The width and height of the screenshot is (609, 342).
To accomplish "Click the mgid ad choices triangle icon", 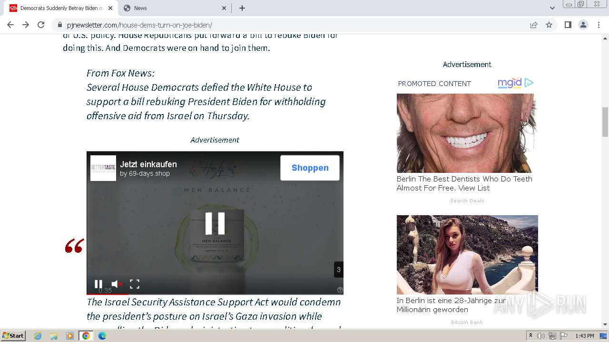I will coord(529,83).
